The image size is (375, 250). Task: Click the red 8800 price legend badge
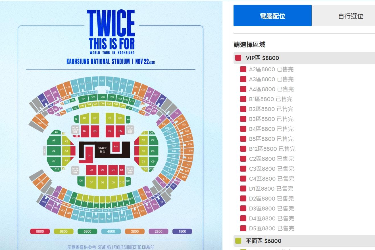(x=40, y=231)
